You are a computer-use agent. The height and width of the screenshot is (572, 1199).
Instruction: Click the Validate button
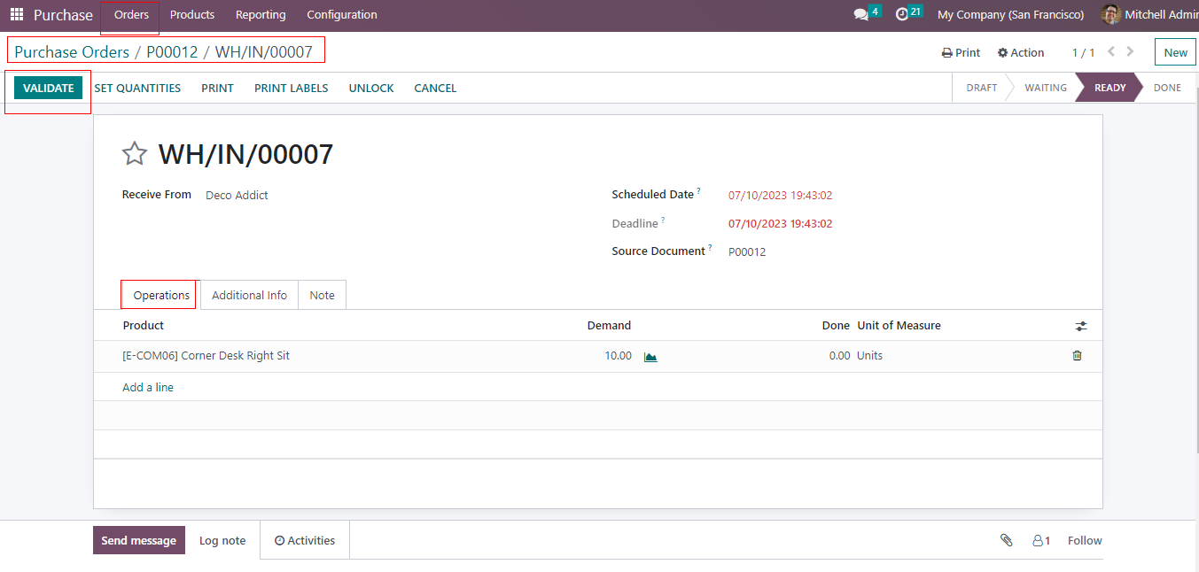coord(48,88)
